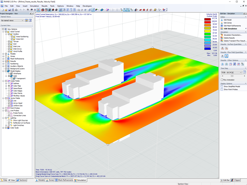Click the Print icon in the toolbar
Viewport: 247px width, 185px height.
tap(16, 10)
